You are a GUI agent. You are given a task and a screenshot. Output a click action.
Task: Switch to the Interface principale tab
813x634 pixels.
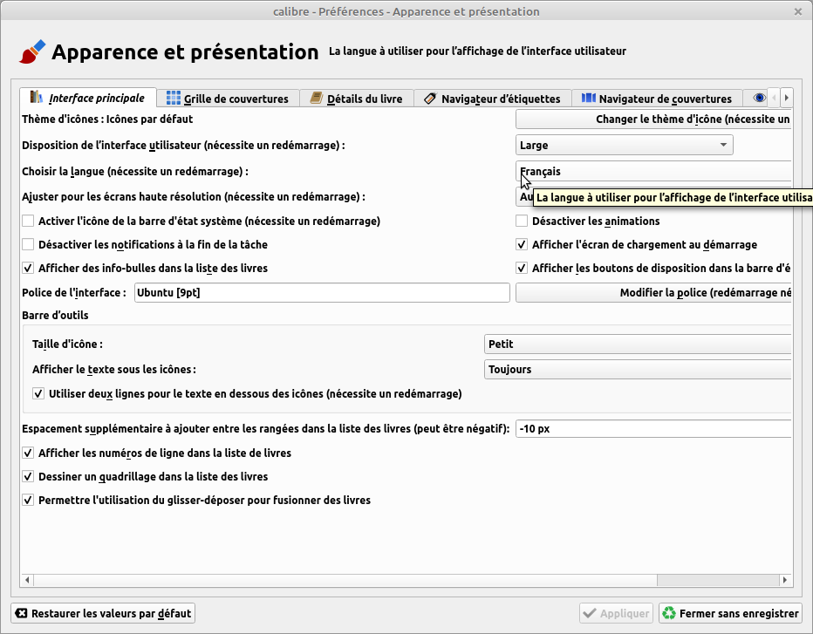click(88, 98)
